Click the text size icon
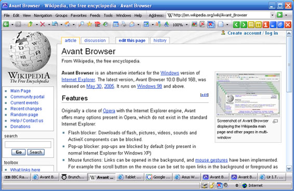 [166, 24]
